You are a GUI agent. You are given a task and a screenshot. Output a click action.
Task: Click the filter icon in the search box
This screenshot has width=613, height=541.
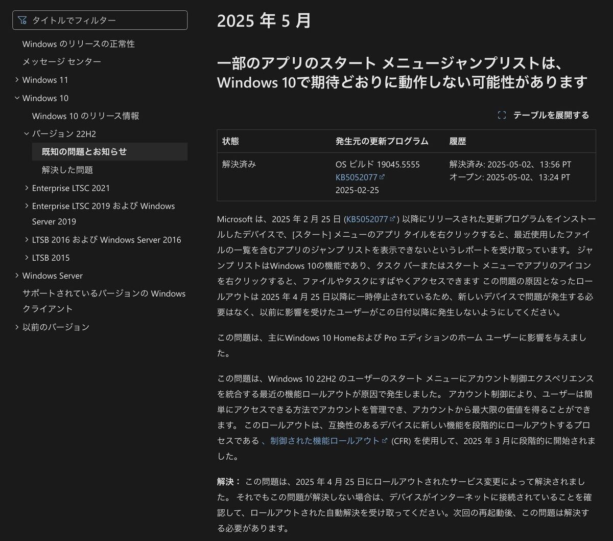click(22, 20)
